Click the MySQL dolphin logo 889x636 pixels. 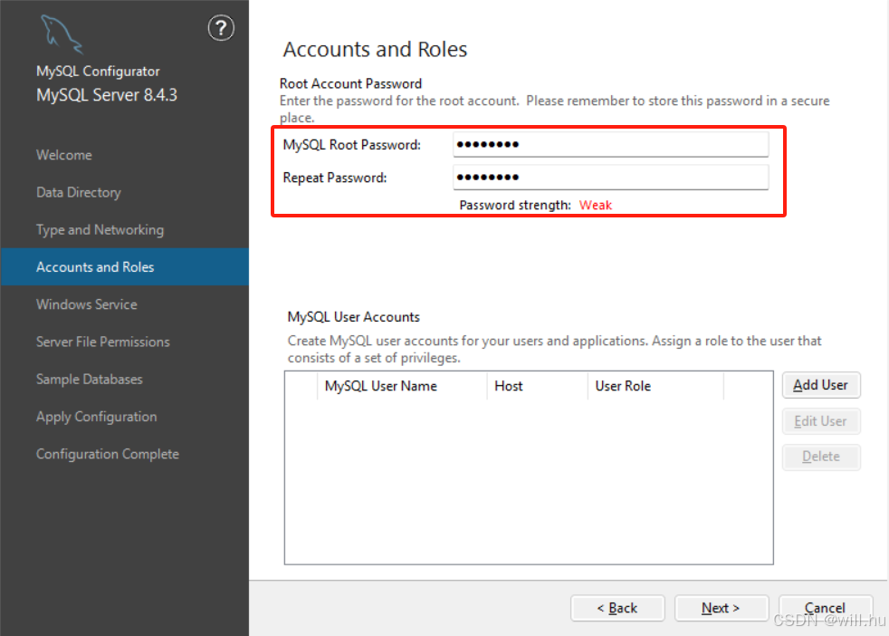tap(62, 34)
